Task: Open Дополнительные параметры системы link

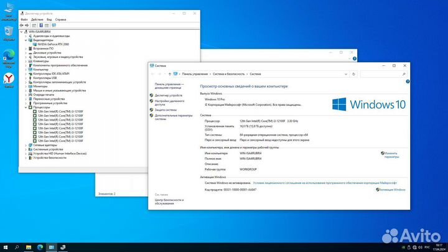Action: click(174, 117)
